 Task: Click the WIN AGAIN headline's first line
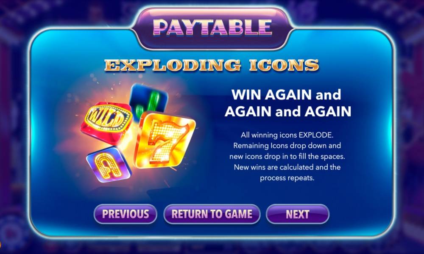point(286,95)
